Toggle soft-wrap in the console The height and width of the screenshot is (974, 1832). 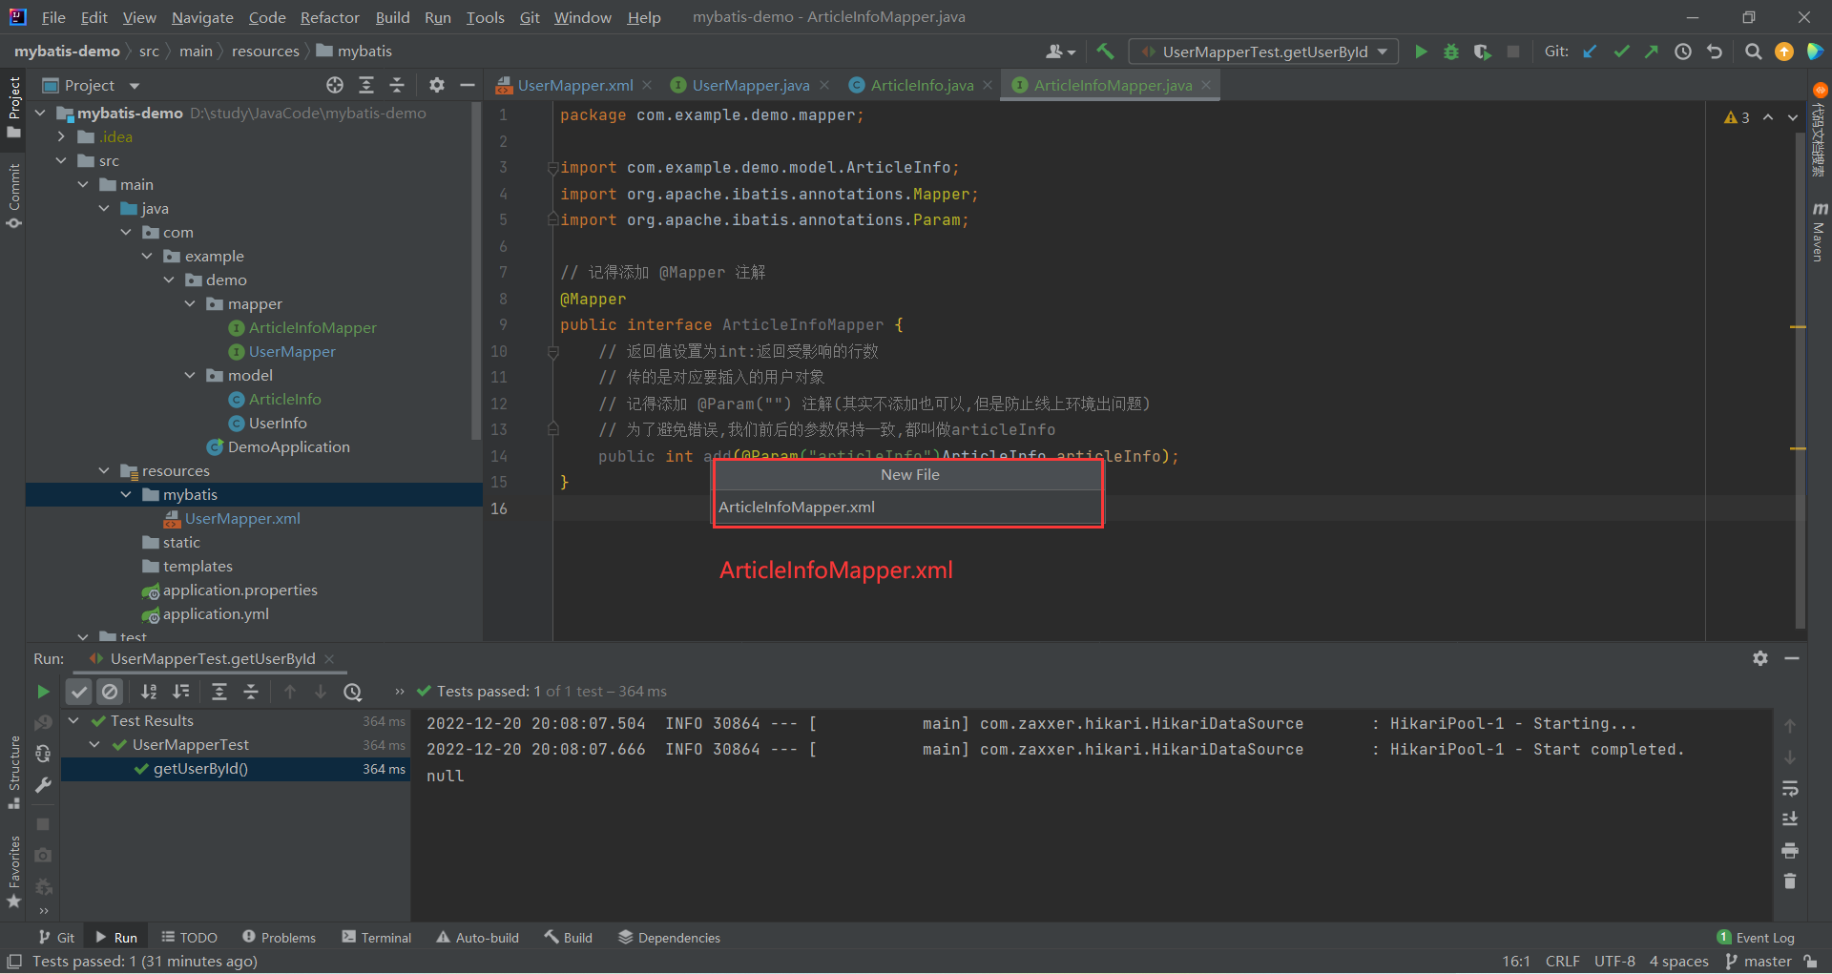(x=1790, y=788)
